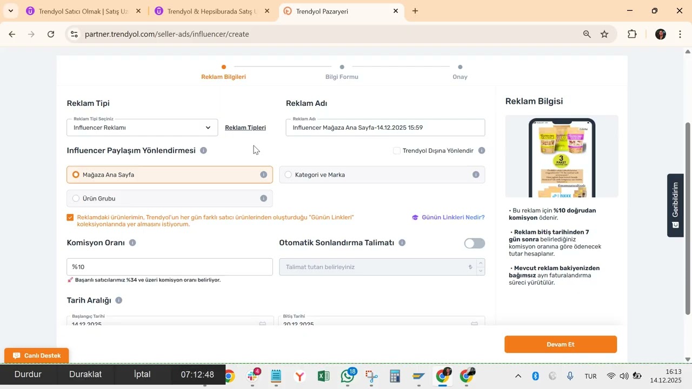Viewport: 692px width, 389px height.
Task: Open Snipping Tool from the taskbar
Action: point(371,376)
